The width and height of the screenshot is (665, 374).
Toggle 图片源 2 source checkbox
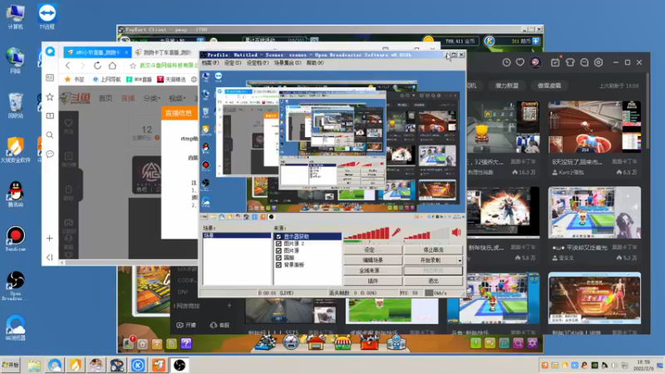tap(278, 244)
